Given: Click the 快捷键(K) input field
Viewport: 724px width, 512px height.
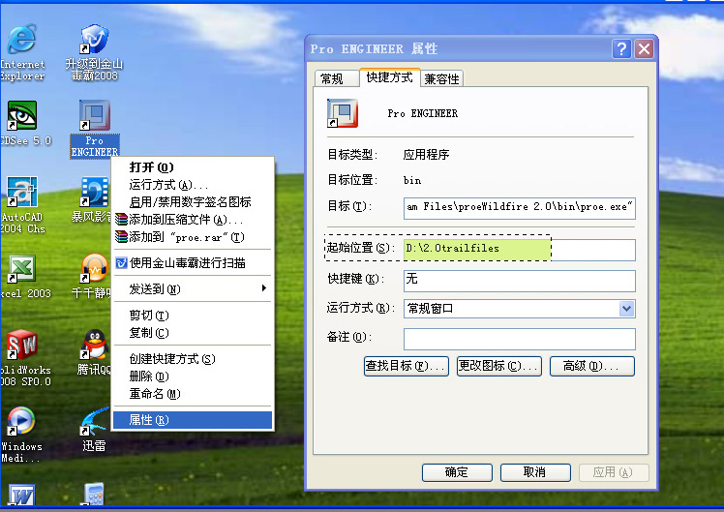Looking at the screenshot, I should 520,281.
